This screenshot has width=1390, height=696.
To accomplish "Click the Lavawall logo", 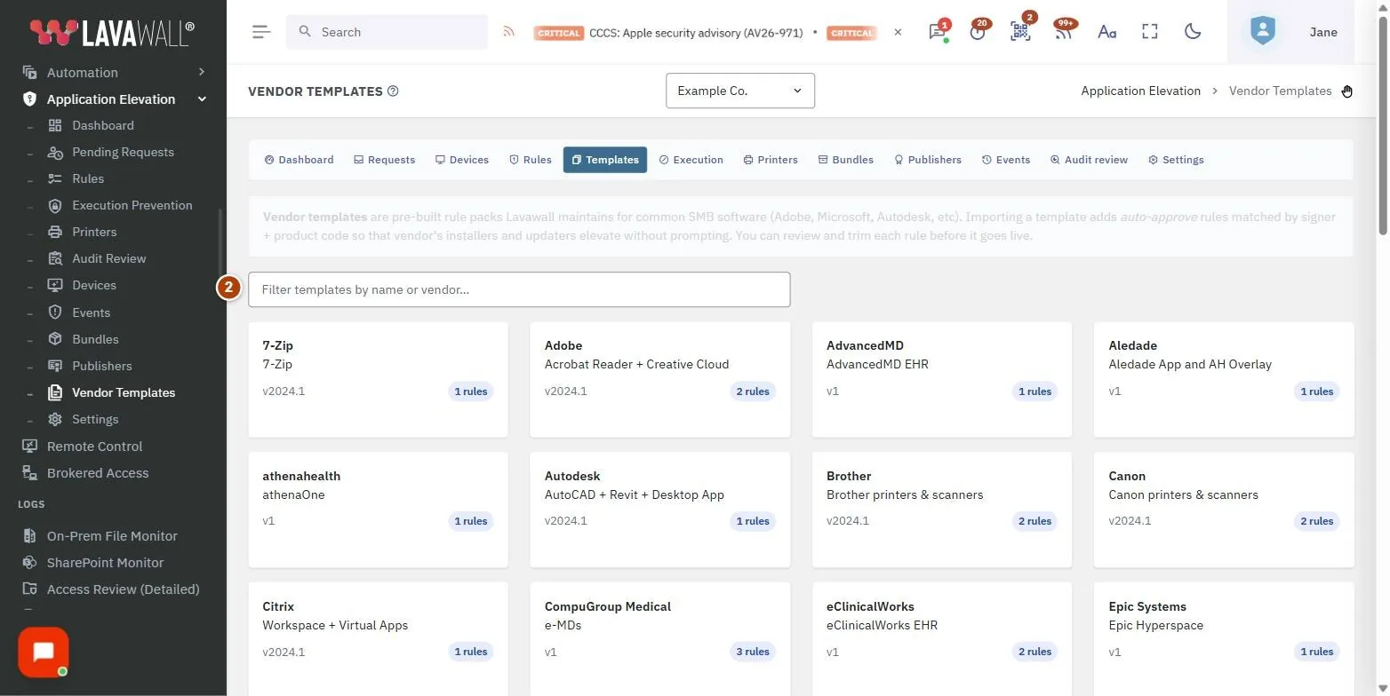I will [112, 32].
